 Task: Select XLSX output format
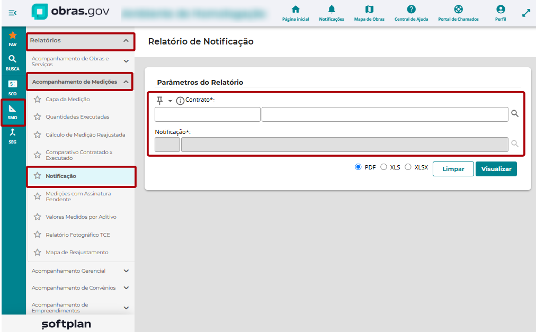[x=408, y=167]
